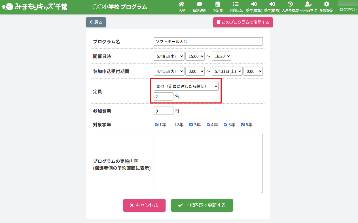Open the 定員 capacity option dropdown
This screenshot has width=358, height=223.
[x=186, y=86]
